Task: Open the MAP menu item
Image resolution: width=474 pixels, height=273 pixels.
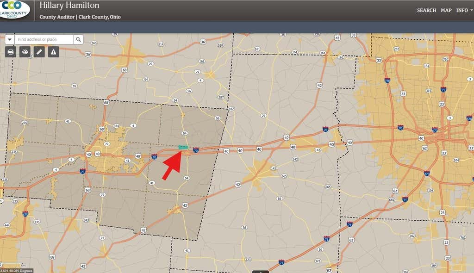Action: click(446, 10)
